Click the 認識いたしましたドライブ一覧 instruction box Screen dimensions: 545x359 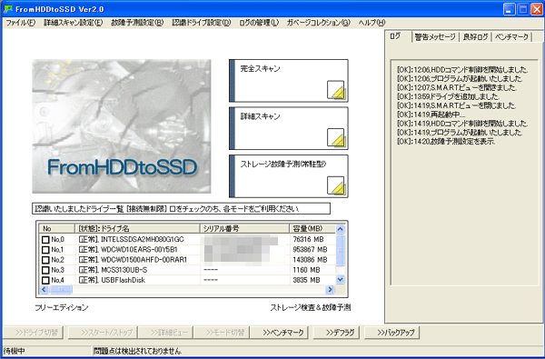click(181, 208)
